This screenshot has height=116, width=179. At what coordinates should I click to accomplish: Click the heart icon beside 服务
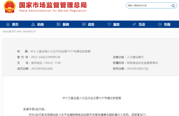pos(109,24)
